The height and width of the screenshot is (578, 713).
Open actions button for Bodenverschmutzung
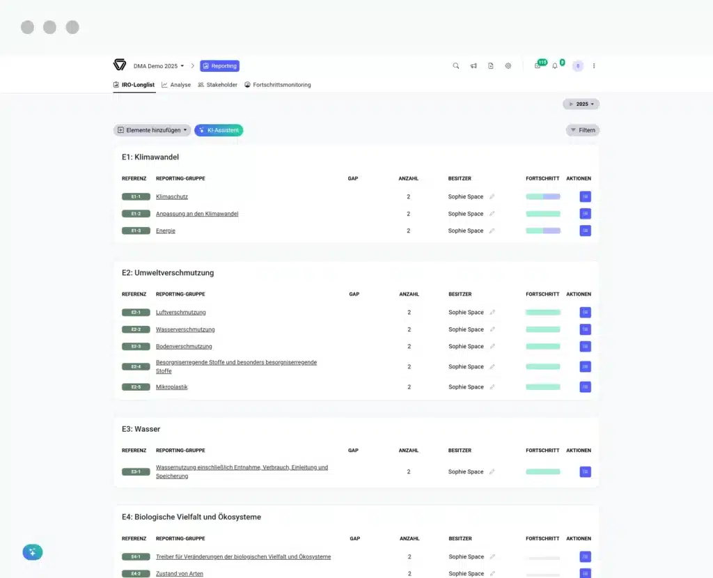[x=585, y=347]
